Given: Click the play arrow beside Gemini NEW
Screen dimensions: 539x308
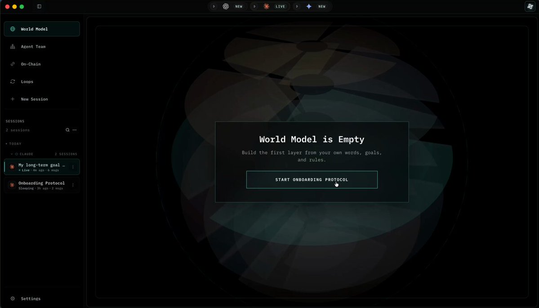Looking at the screenshot, I should tap(297, 7).
